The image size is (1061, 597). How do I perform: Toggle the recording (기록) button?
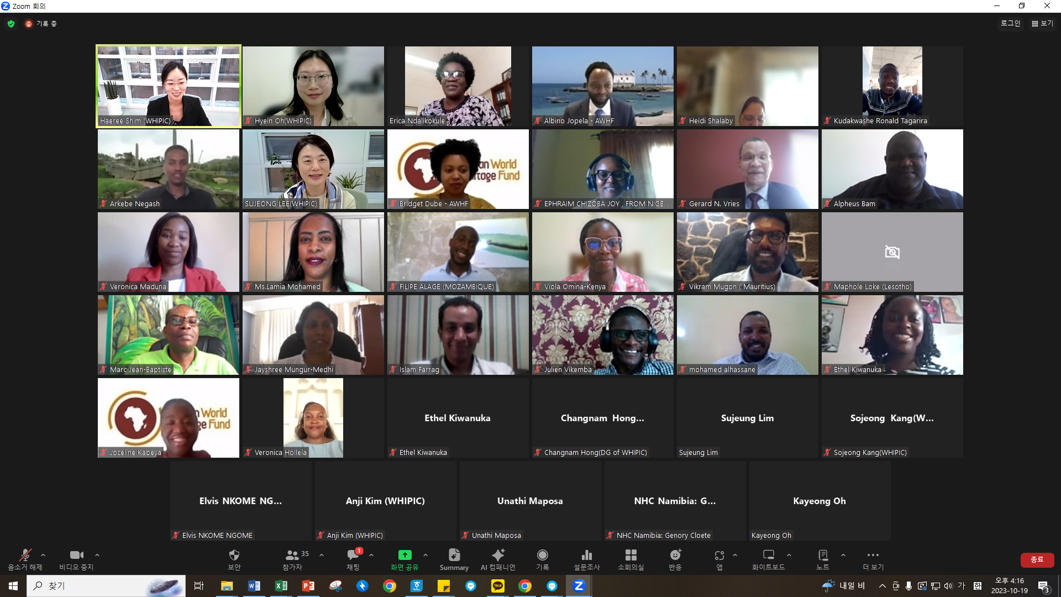coord(542,555)
